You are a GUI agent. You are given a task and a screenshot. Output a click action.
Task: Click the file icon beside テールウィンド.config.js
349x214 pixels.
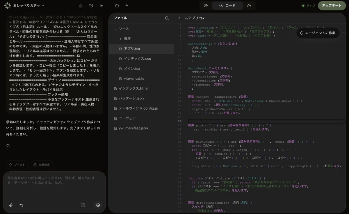pyautogui.click(x=116, y=108)
